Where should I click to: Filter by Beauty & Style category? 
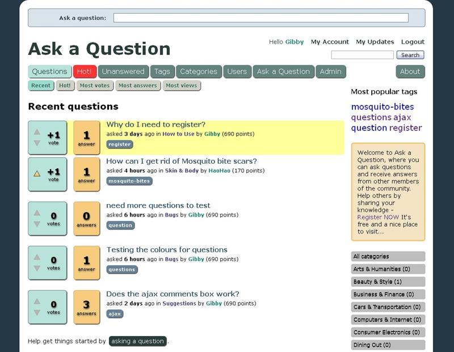click(x=377, y=282)
